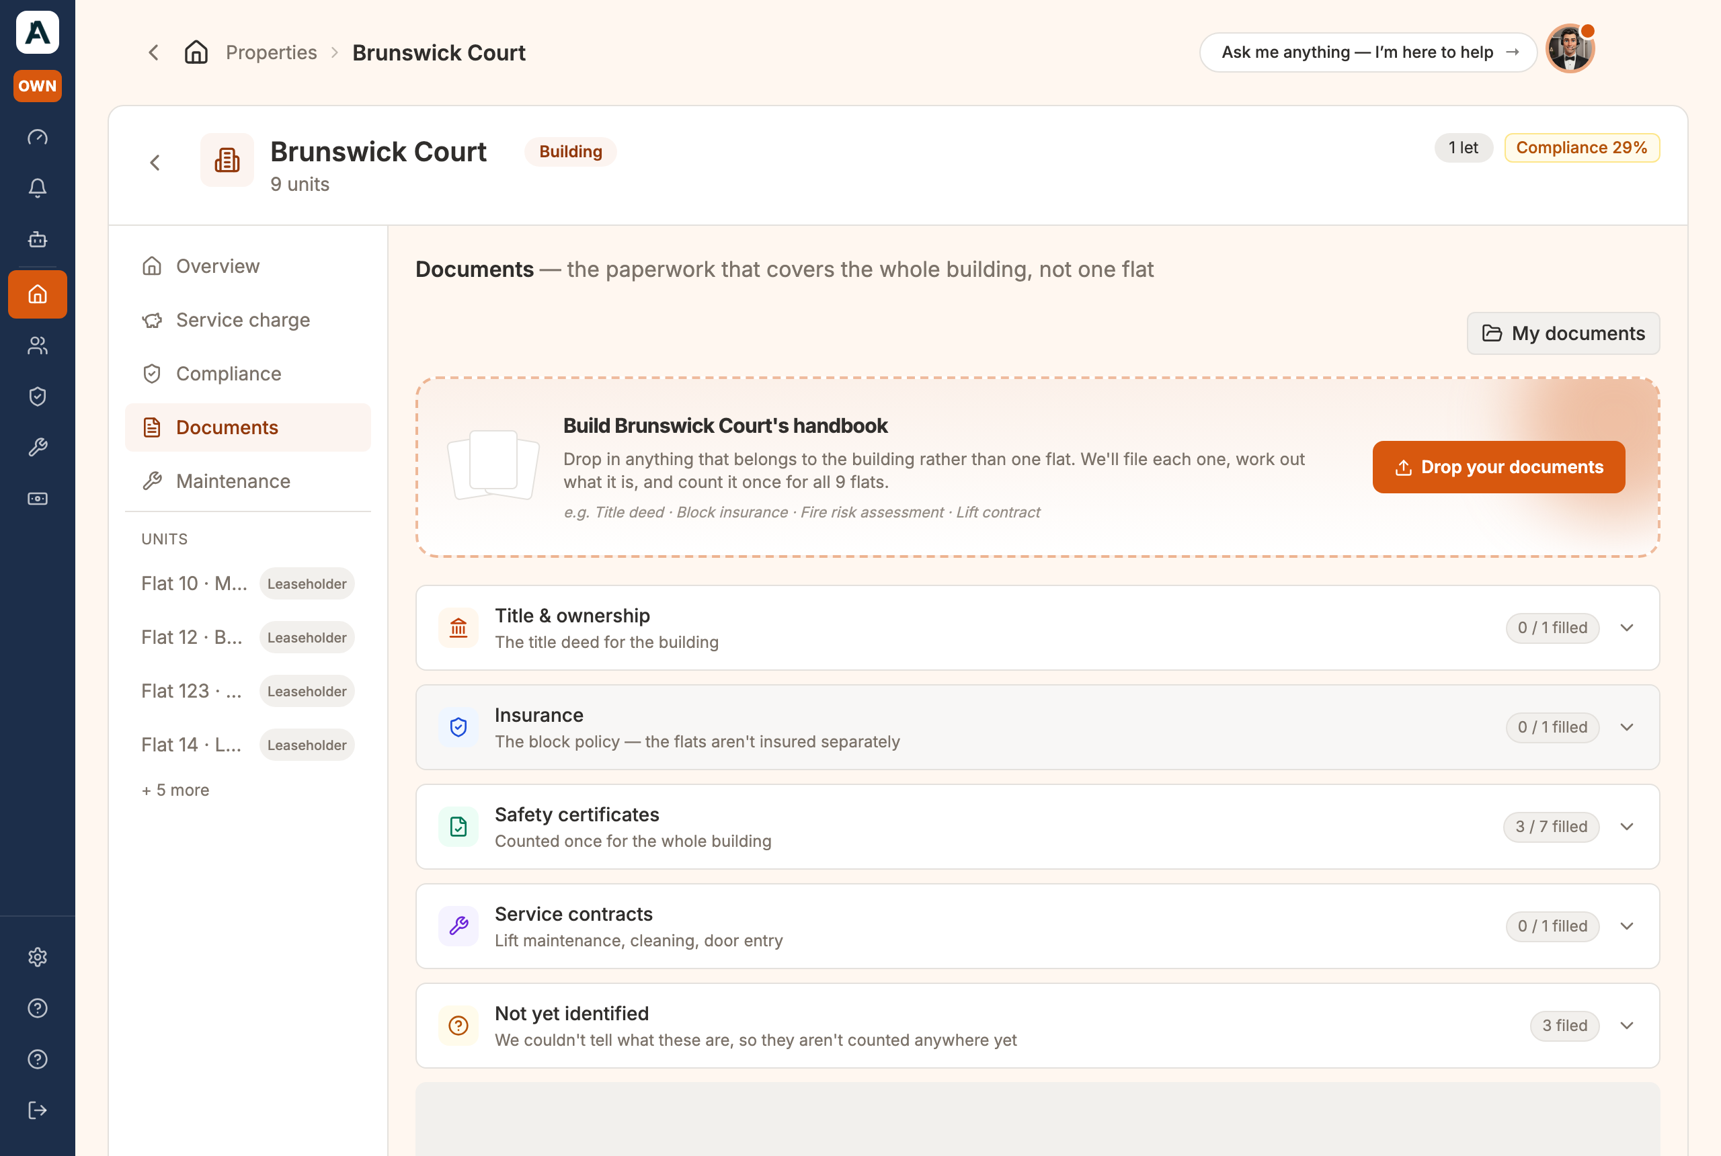Click the lower help question-mark icon

pos(38,1059)
